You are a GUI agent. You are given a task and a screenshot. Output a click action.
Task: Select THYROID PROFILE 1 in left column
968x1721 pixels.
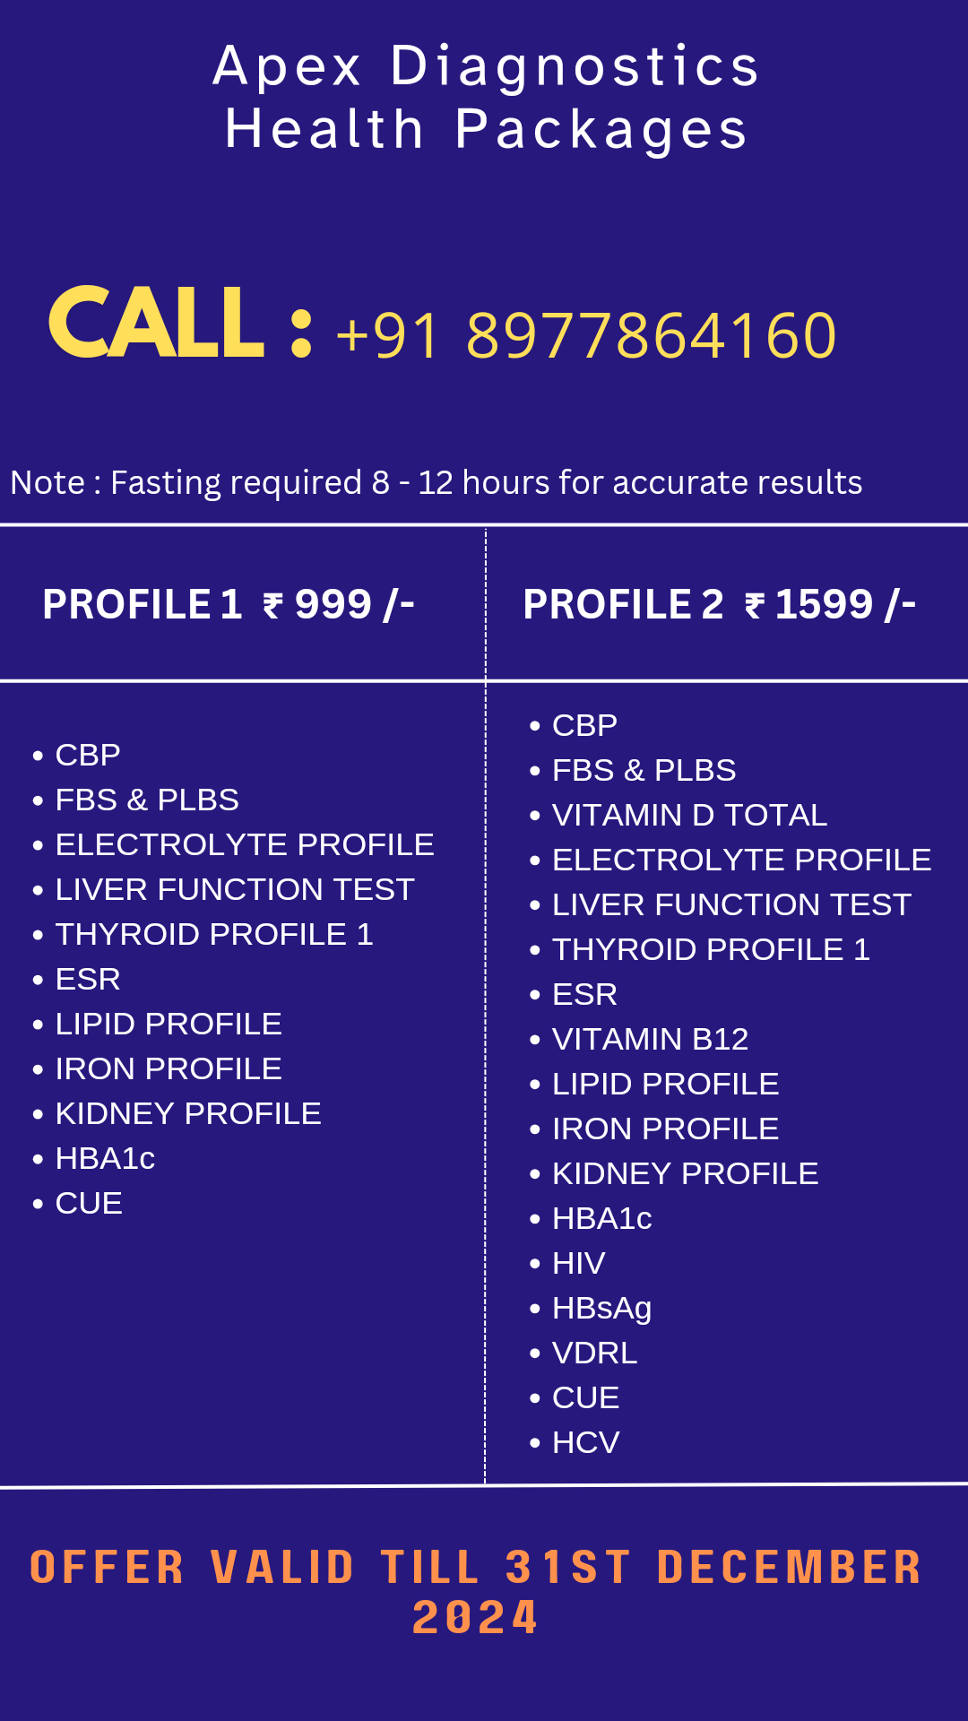pyautogui.click(x=214, y=934)
